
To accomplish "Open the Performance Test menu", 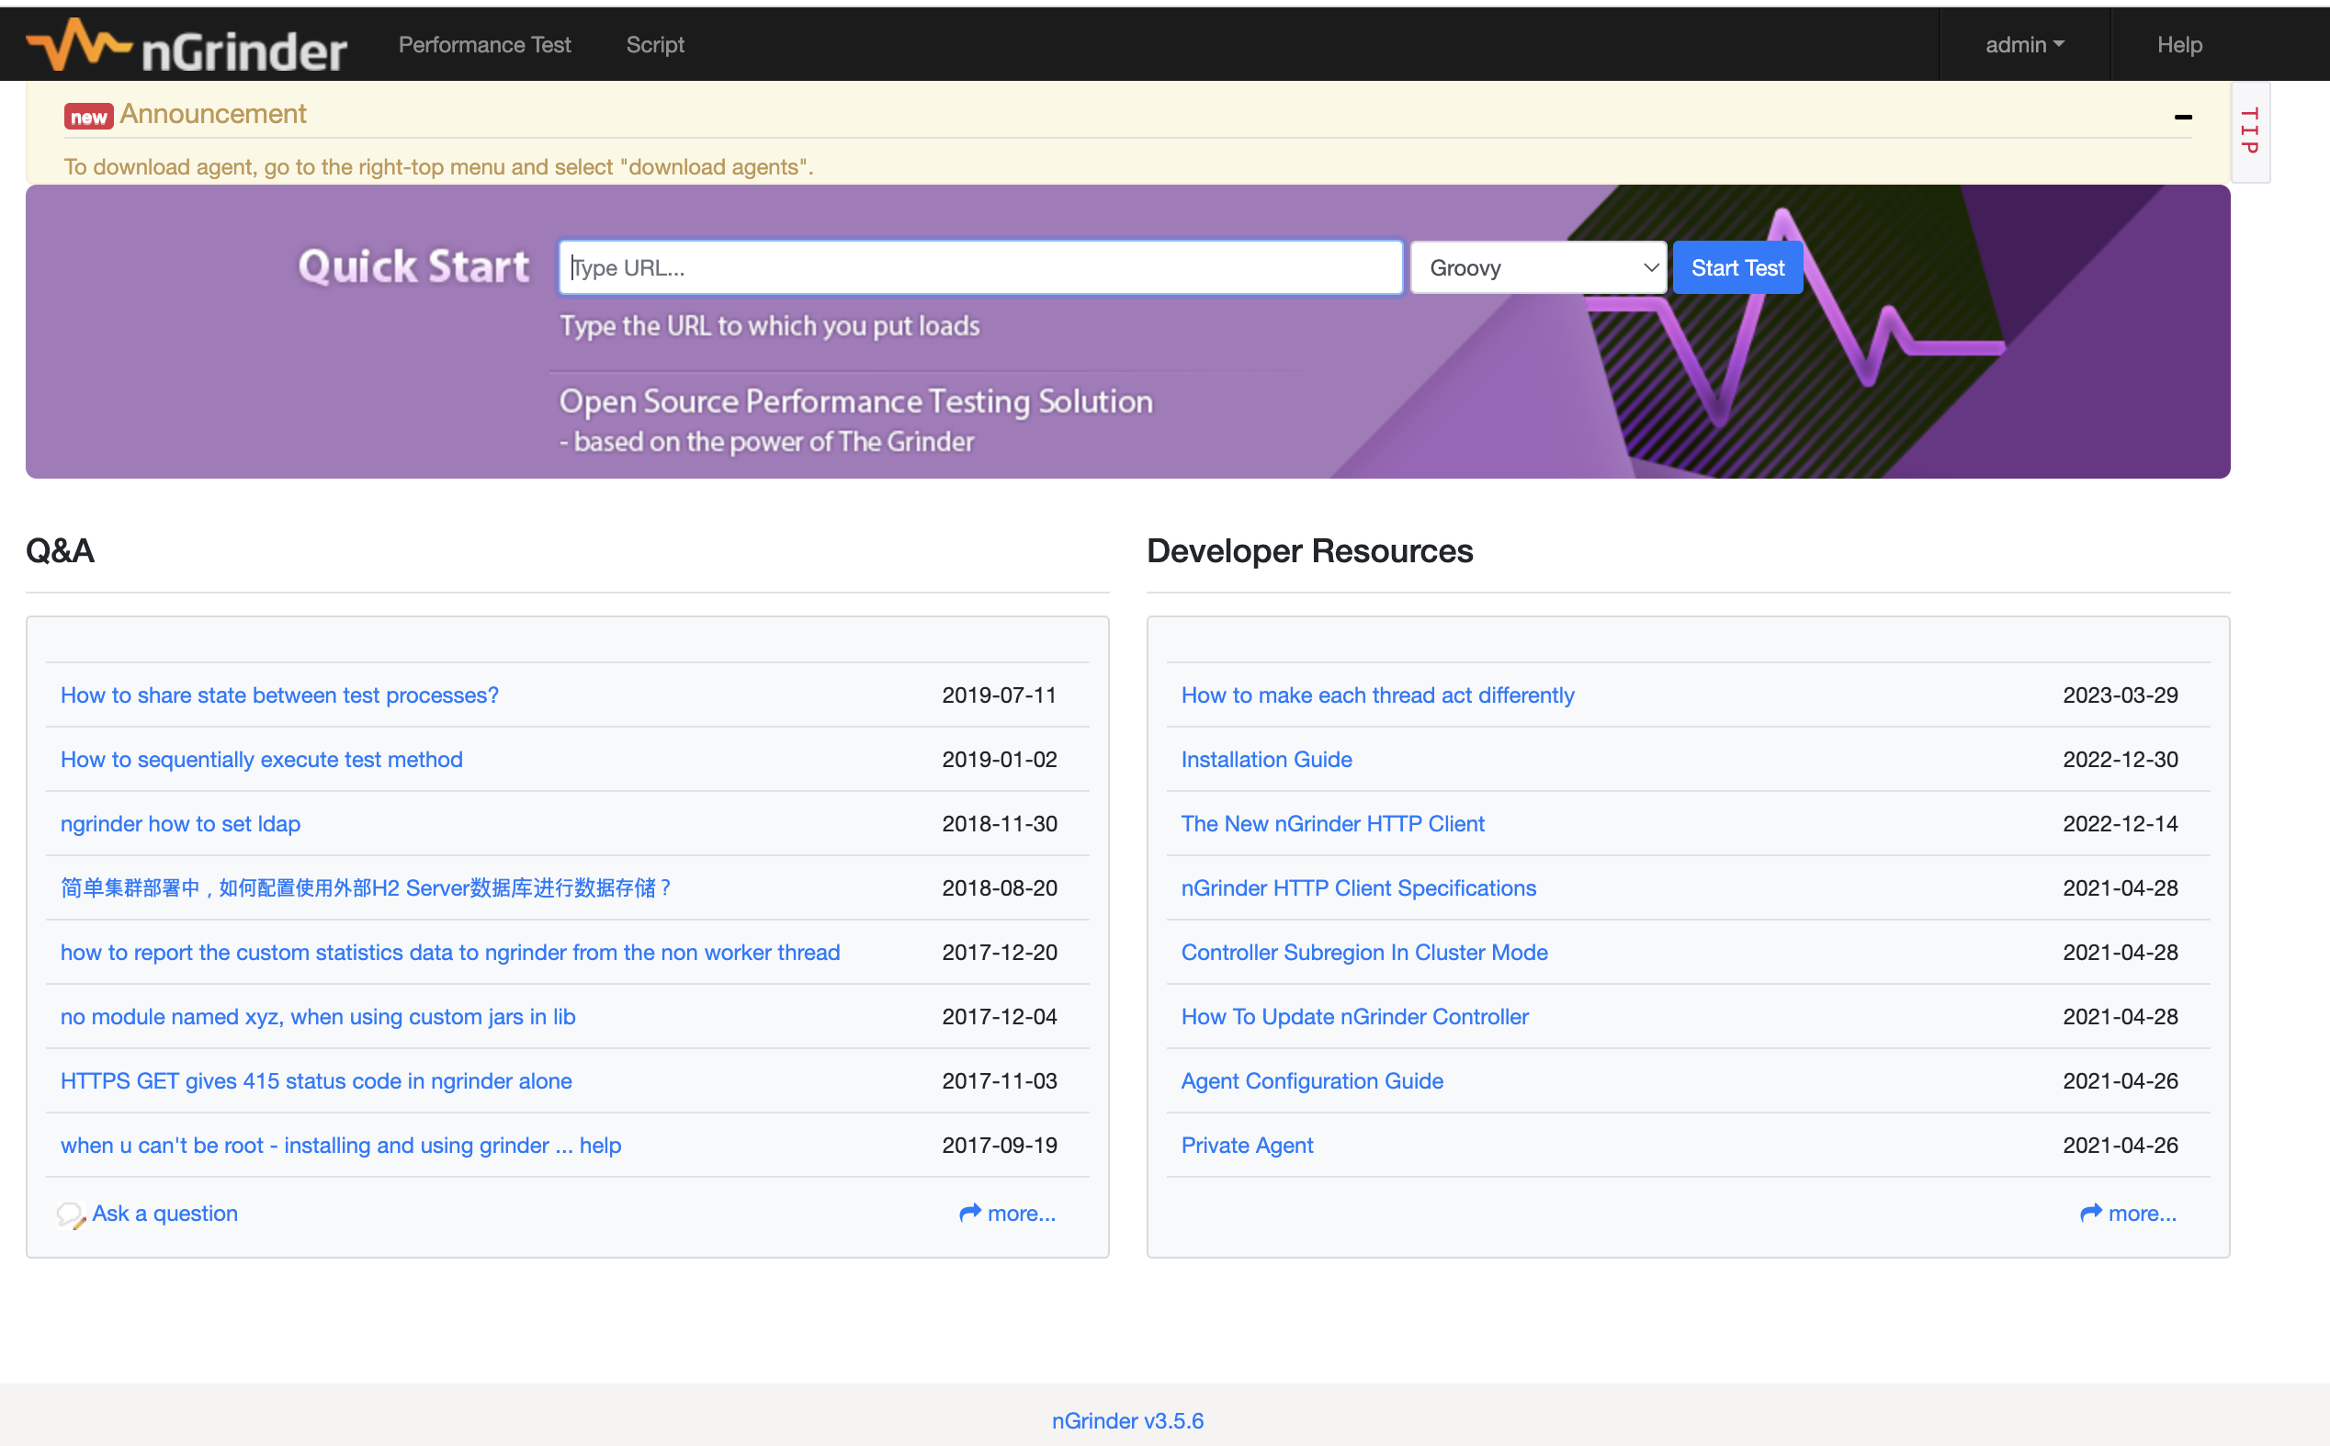I will pos(484,45).
